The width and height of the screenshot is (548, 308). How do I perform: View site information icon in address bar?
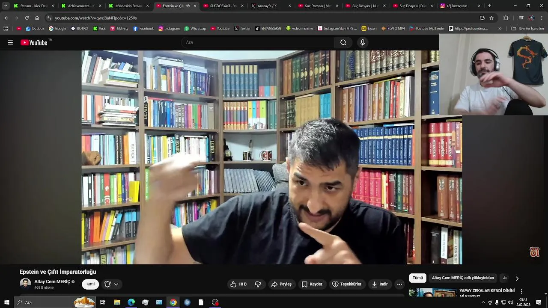(x=49, y=18)
